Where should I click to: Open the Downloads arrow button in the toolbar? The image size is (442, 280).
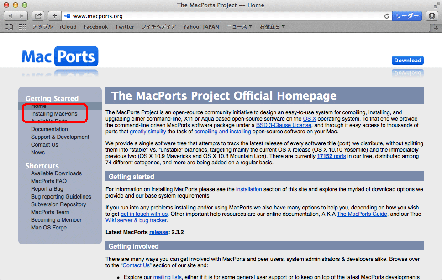coord(431,16)
